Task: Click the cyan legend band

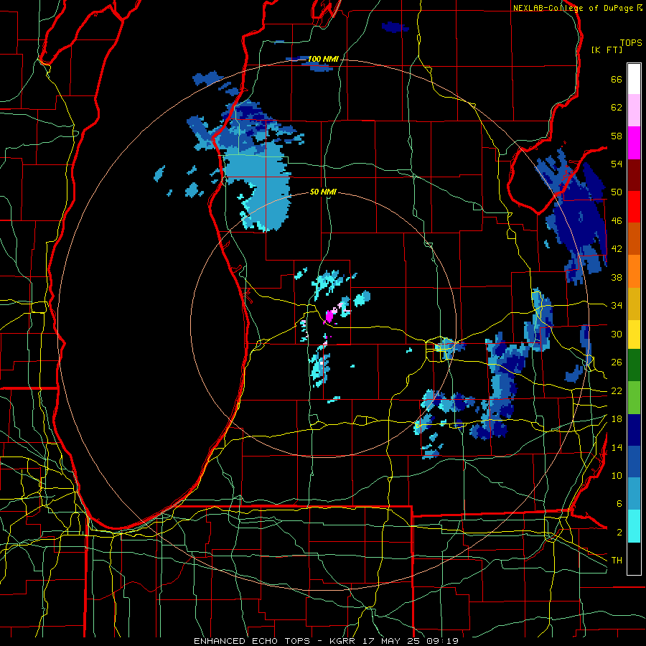Action: 634,526
